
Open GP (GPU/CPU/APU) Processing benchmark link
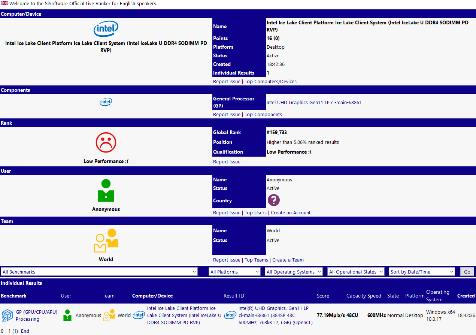[37, 316]
